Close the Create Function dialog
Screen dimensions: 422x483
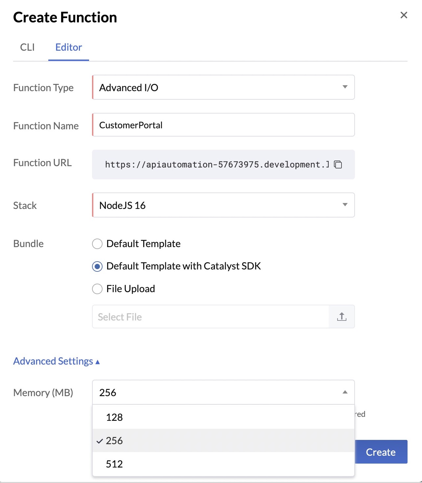(x=404, y=15)
